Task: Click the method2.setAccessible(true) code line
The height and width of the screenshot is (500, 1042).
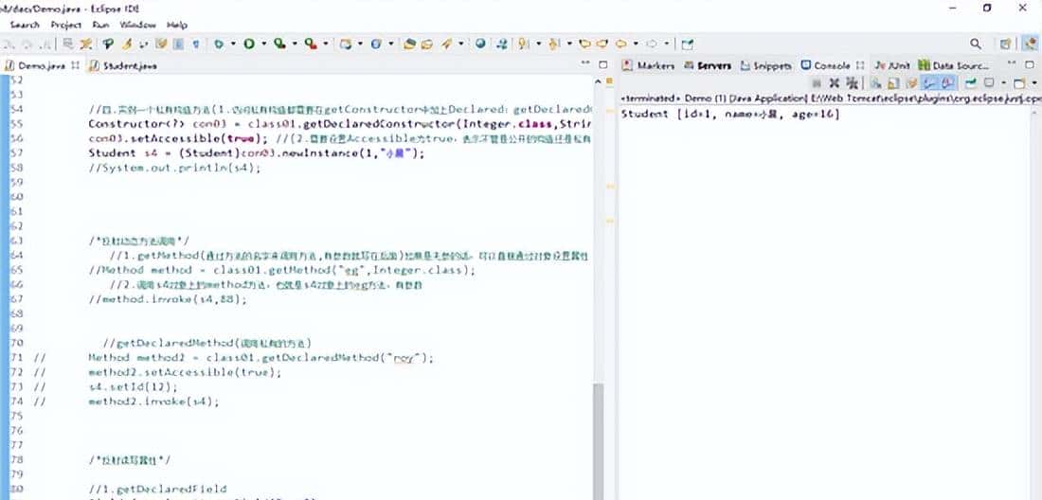Action: coord(185,372)
